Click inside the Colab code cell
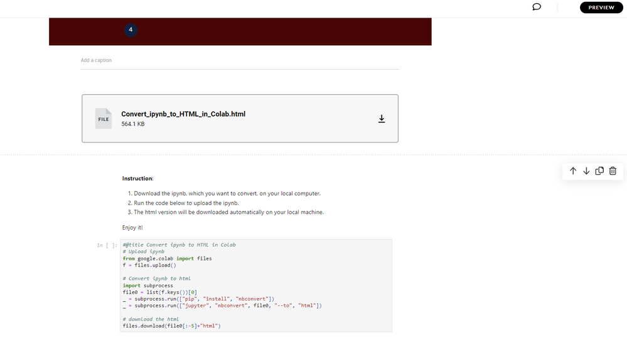 pos(256,285)
